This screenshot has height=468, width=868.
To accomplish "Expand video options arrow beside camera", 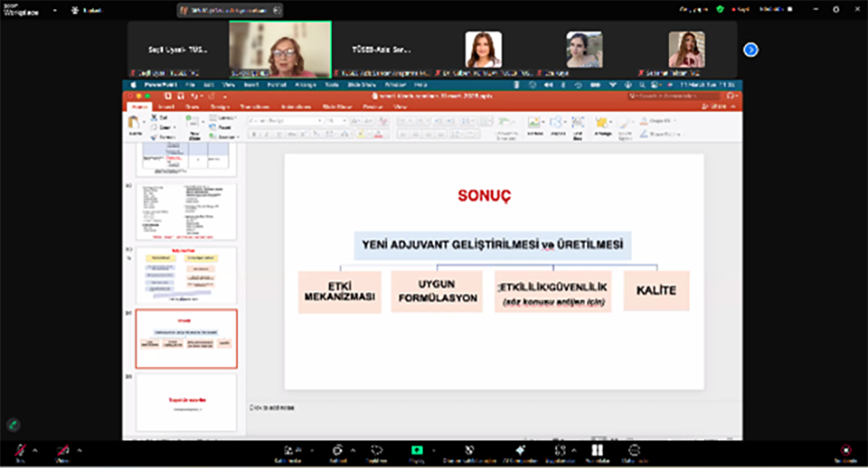I will tap(79, 449).
